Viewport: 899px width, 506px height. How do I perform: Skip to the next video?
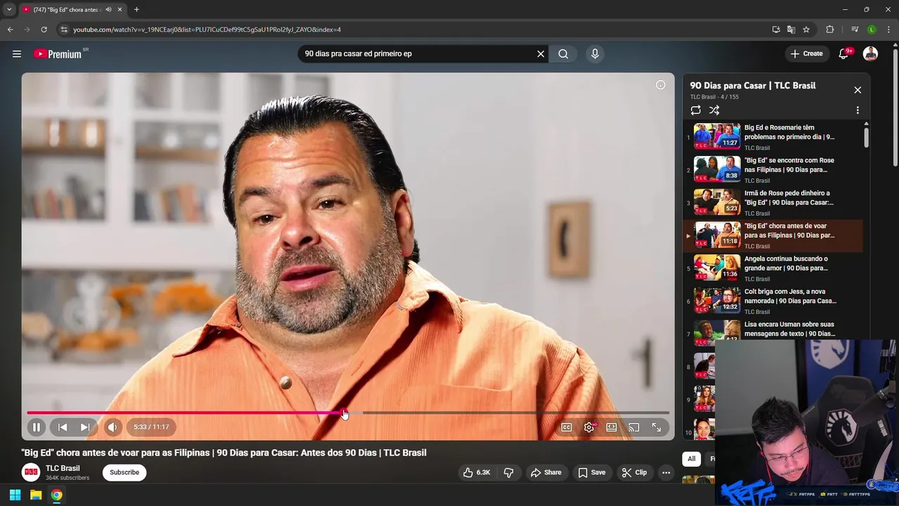85,427
